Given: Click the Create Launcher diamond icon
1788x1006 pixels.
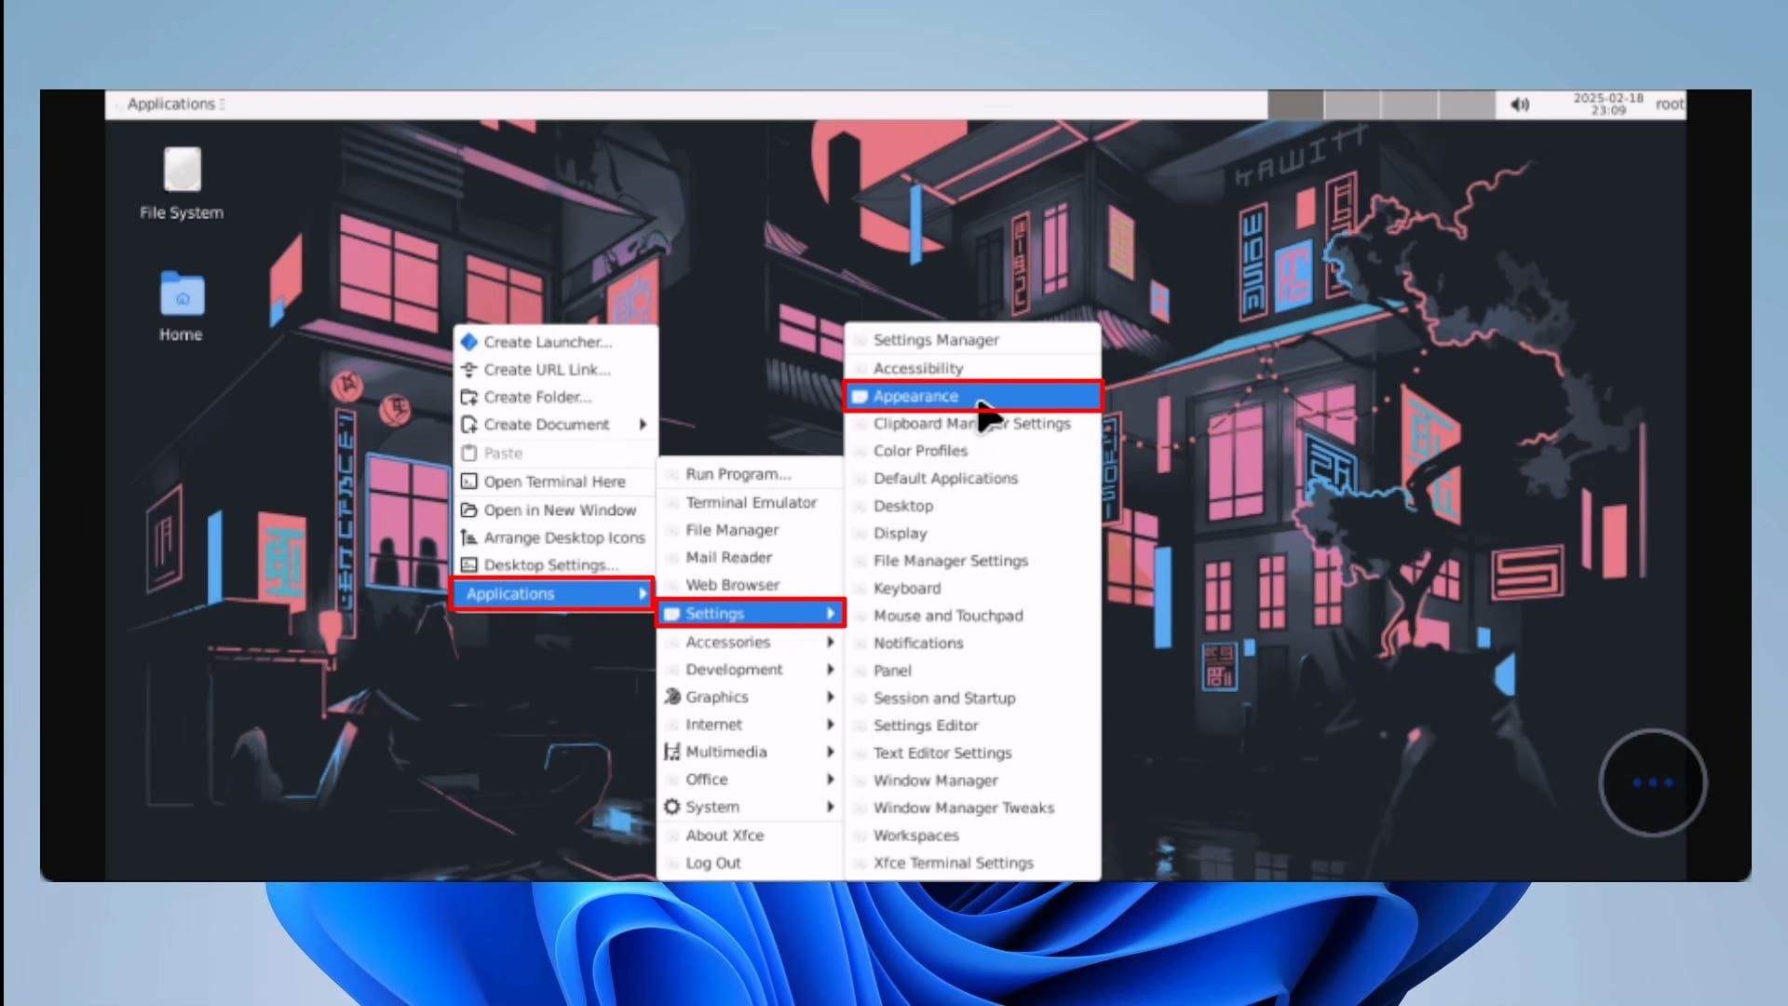Looking at the screenshot, I should click(469, 342).
